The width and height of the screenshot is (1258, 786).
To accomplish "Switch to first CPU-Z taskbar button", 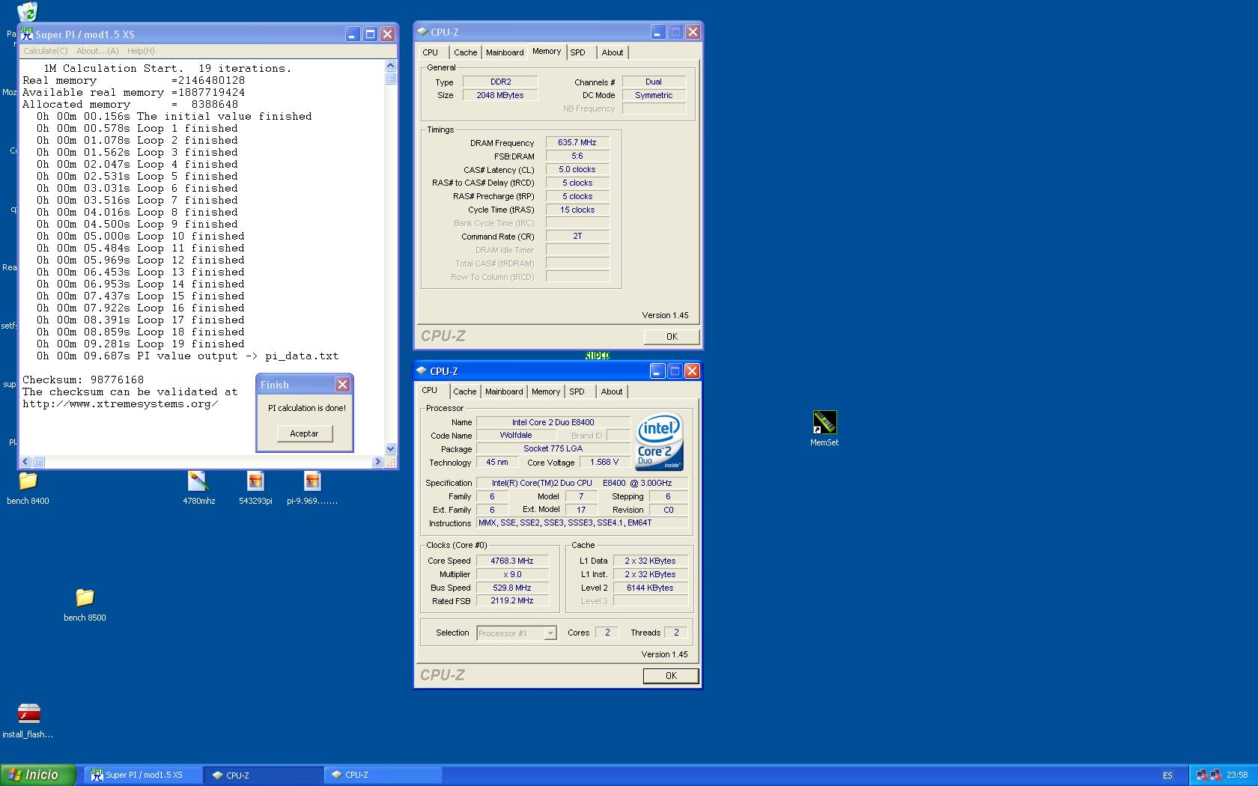I will [263, 775].
